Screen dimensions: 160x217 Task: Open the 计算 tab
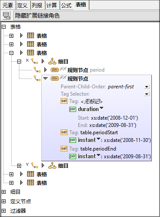(x=52, y=5)
